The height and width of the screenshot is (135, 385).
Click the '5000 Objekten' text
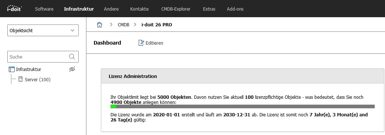pos(174,97)
